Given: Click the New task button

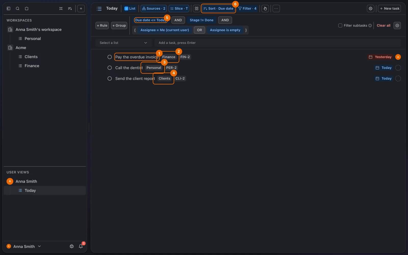Looking at the screenshot, I should [x=389, y=8].
